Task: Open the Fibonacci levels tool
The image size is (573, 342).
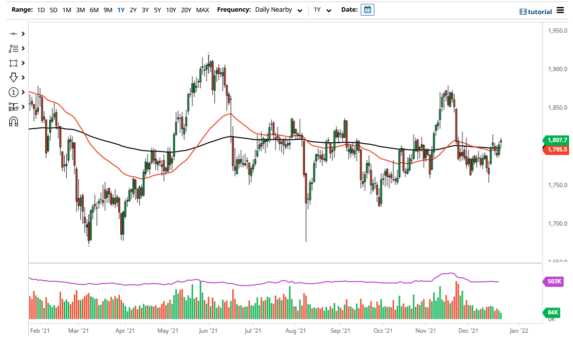Action: [14, 107]
